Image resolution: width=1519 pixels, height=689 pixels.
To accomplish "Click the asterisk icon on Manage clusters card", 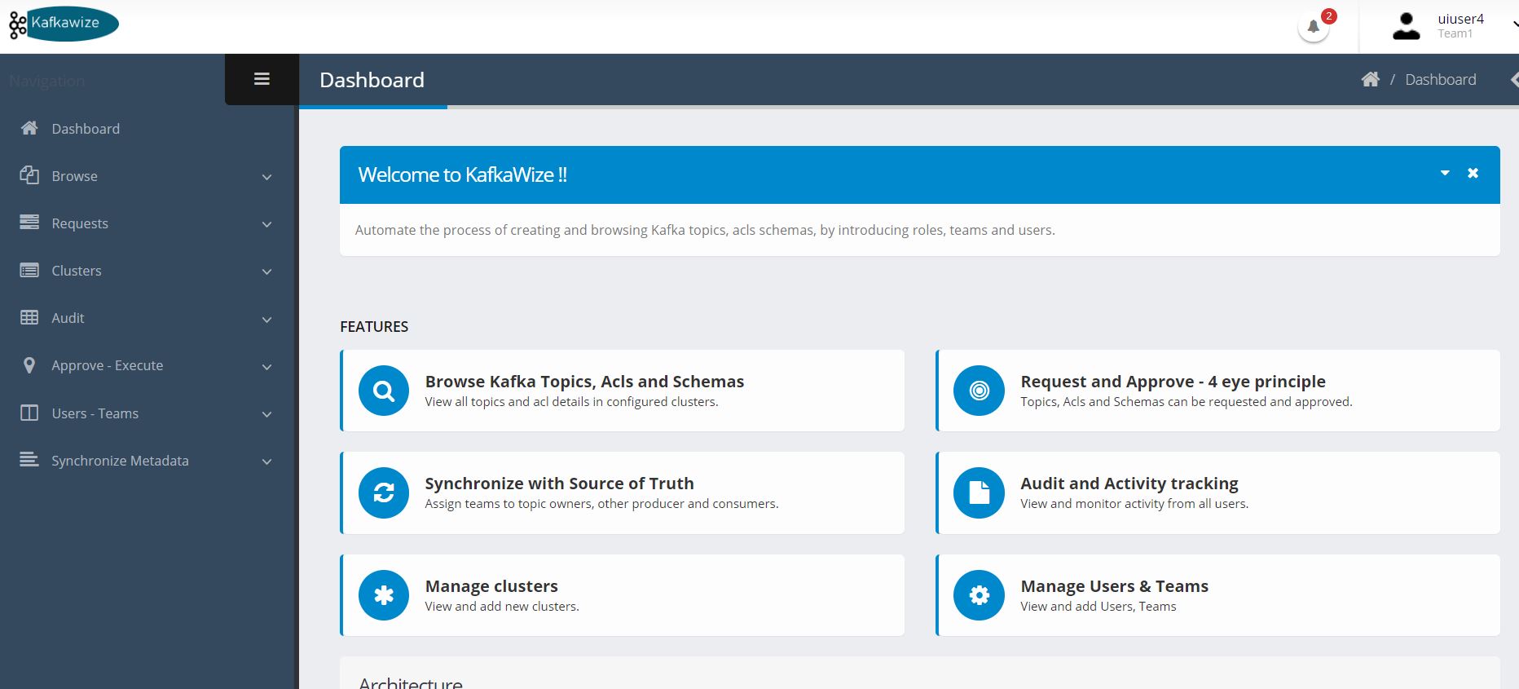I will point(384,595).
